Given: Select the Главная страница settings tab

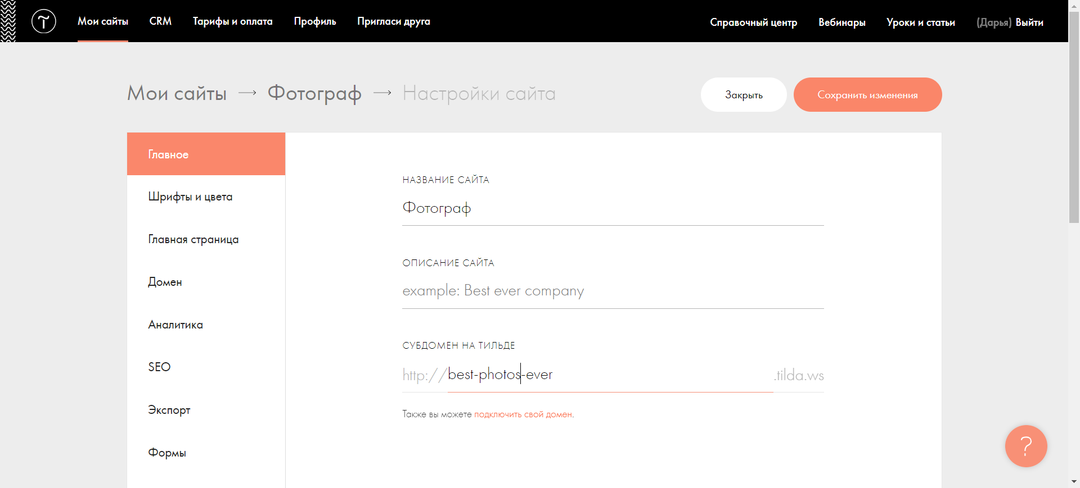Looking at the screenshot, I should point(193,239).
